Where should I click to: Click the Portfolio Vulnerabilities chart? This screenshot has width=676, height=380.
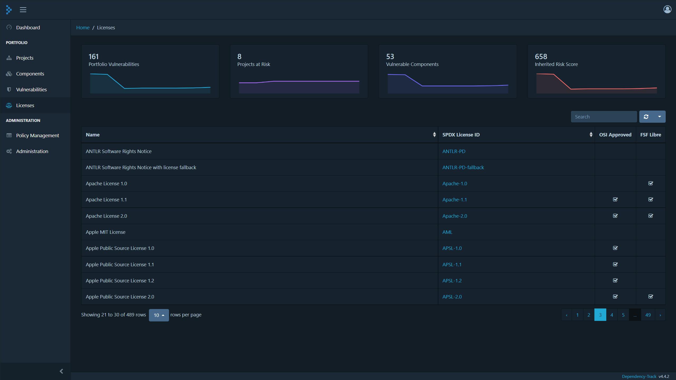(x=150, y=83)
